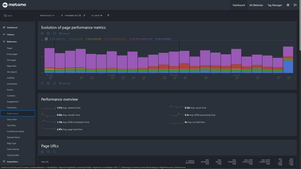Toggle Avg. server time series in legend
Screen dimensions: 301x169
click(x=76, y=39)
